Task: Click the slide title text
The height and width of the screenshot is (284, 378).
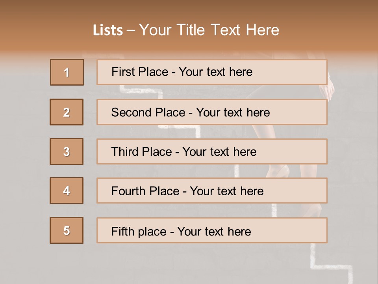Action: 186,30
